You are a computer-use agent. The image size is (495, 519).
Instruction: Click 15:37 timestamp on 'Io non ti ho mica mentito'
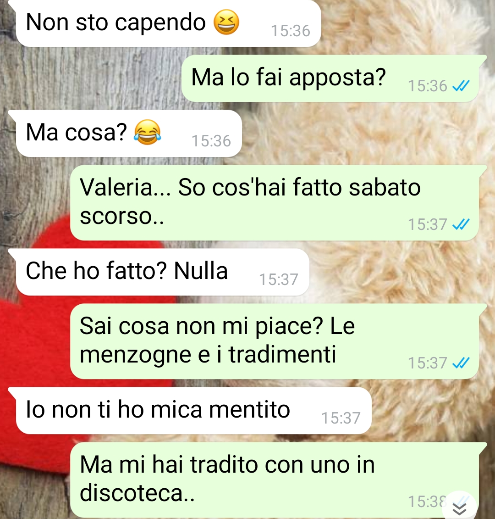tap(341, 418)
